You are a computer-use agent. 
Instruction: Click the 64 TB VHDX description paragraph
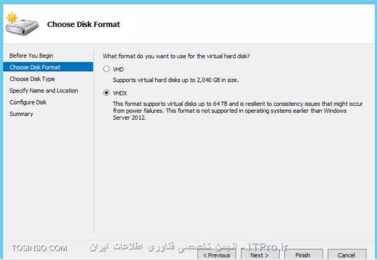(238, 111)
